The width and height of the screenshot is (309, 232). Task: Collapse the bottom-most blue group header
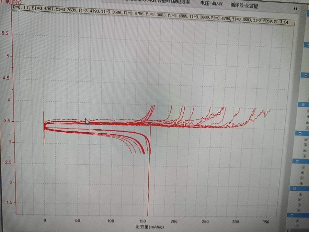click(293, 215)
